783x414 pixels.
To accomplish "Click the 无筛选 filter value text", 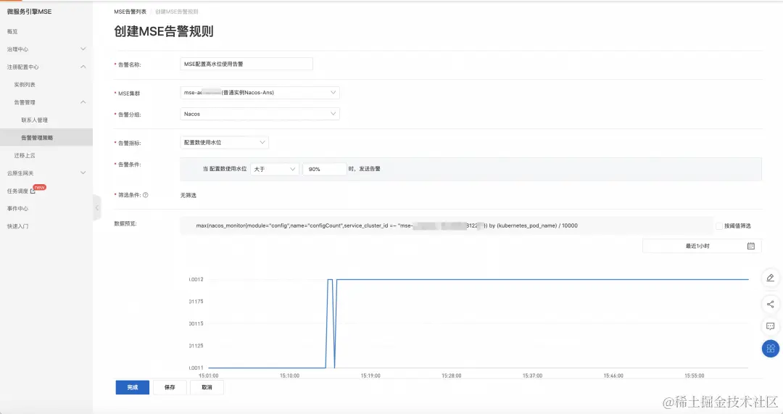I will [x=188, y=195].
